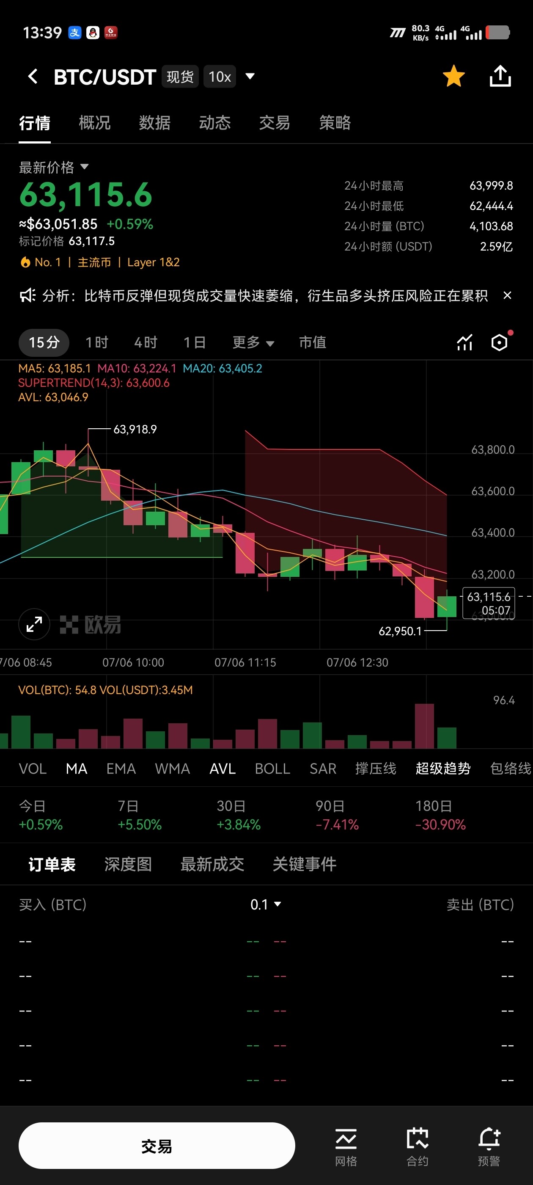Switch to 动态 tab
The image size is (533, 1185).
[215, 123]
